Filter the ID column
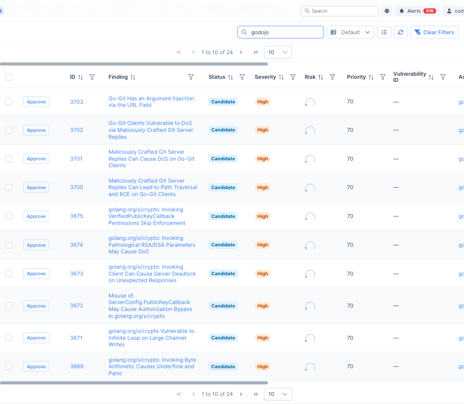Image resolution: width=464 pixels, height=404 pixels. 92,77
